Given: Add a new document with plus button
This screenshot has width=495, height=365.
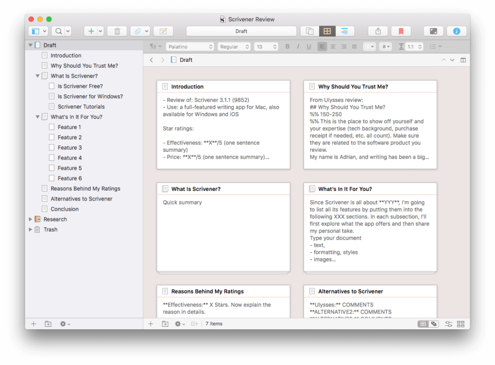Looking at the screenshot, I should click(x=91, y=31).
